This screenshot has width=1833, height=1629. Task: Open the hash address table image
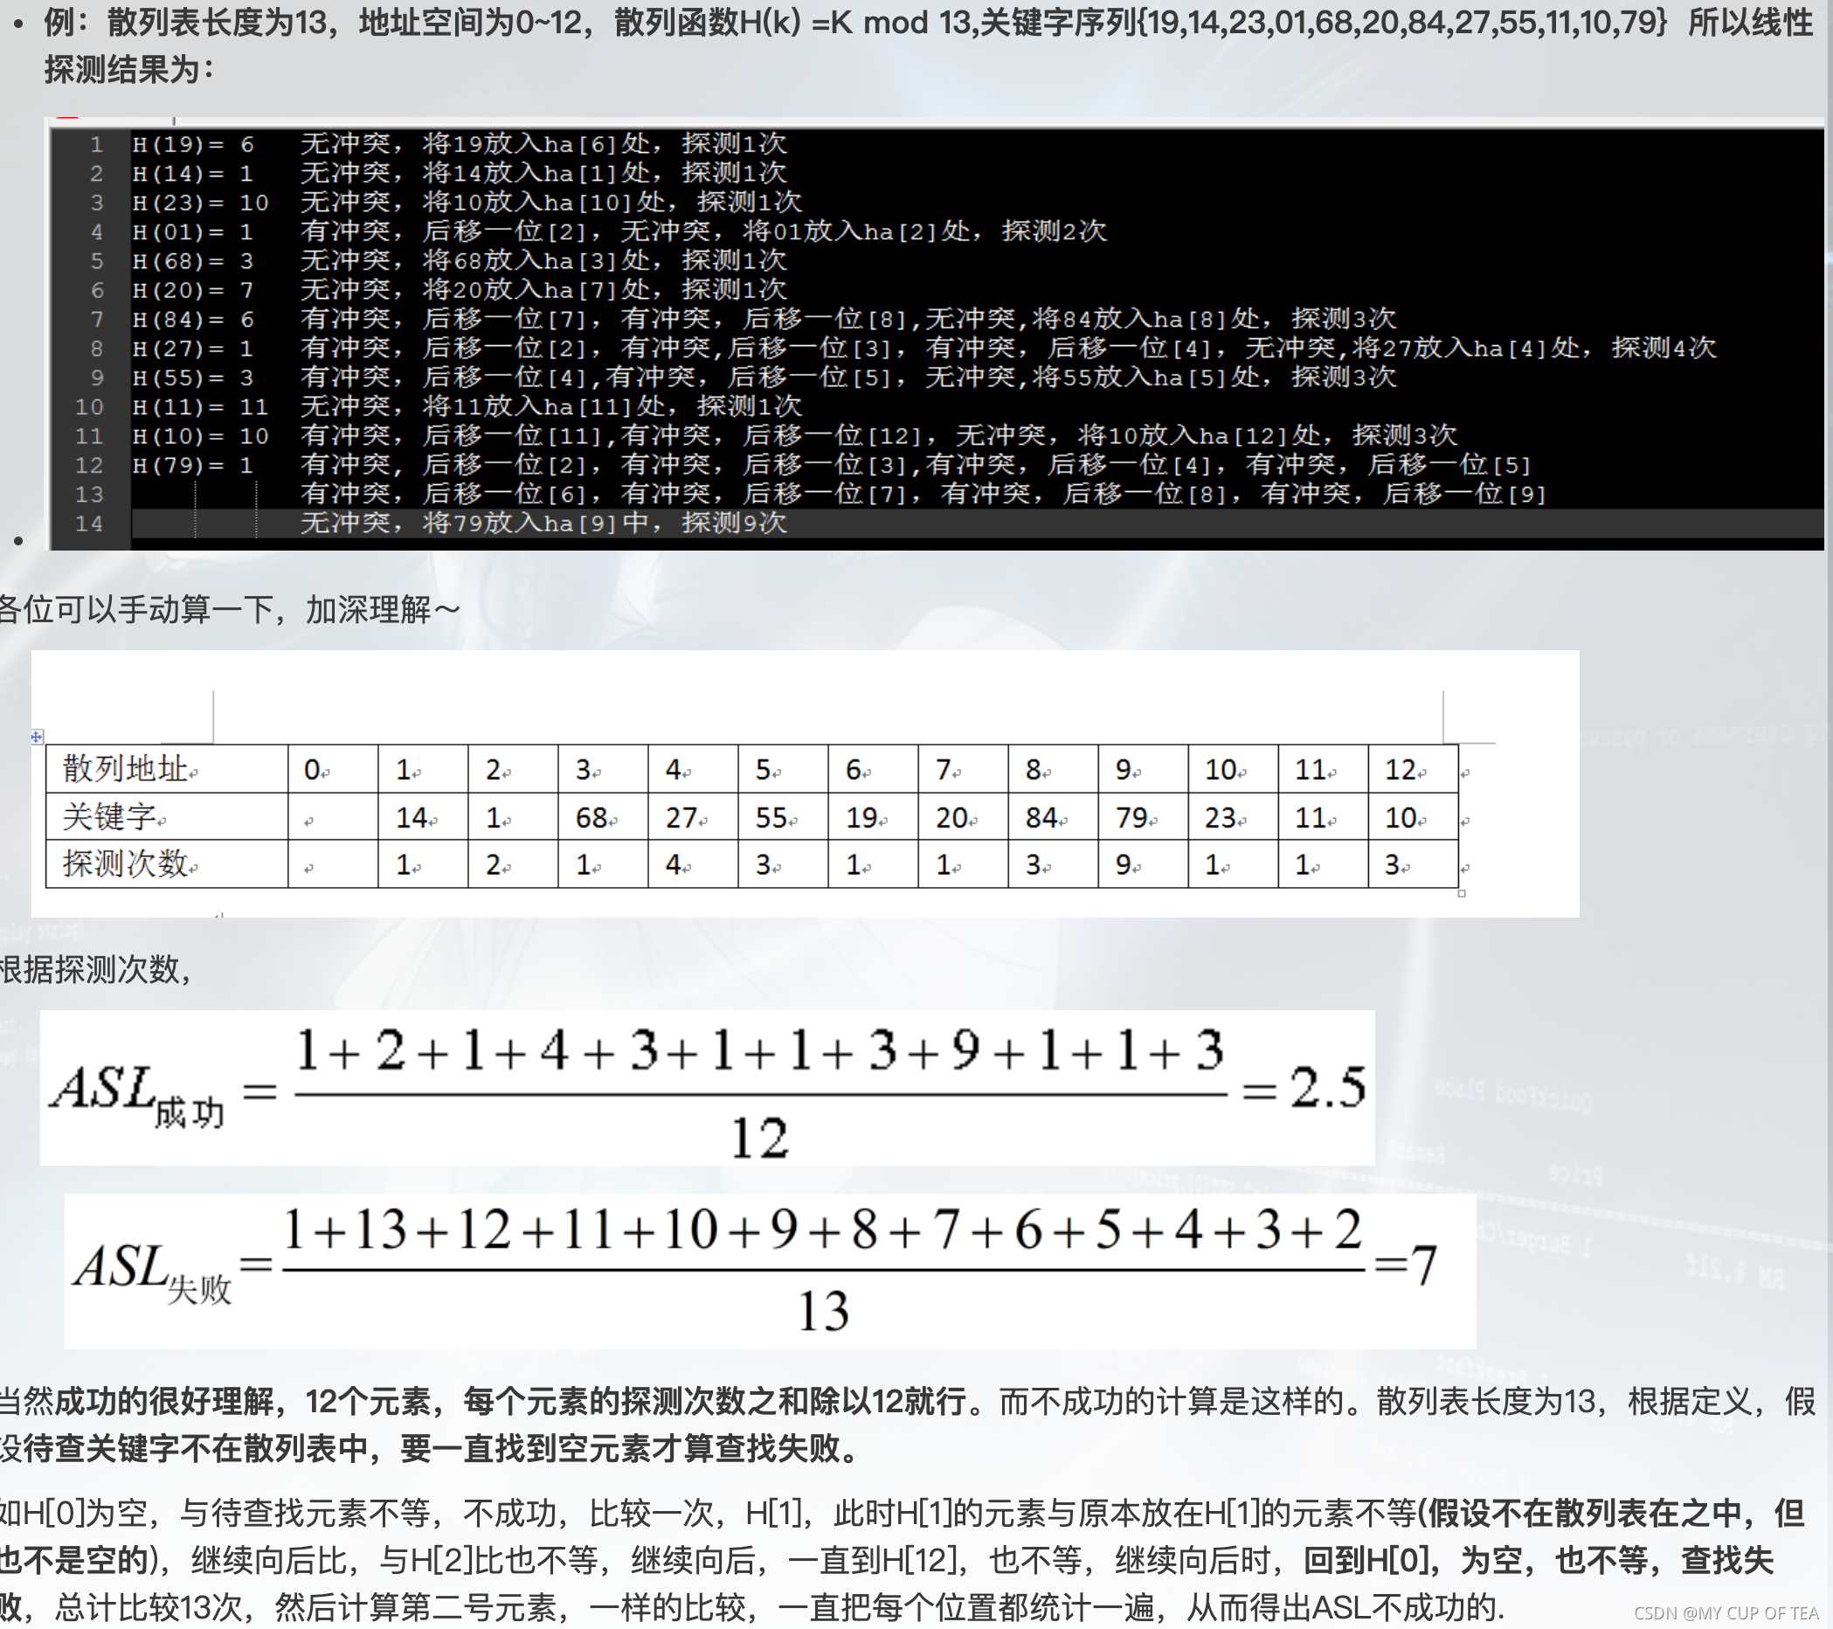805,783
